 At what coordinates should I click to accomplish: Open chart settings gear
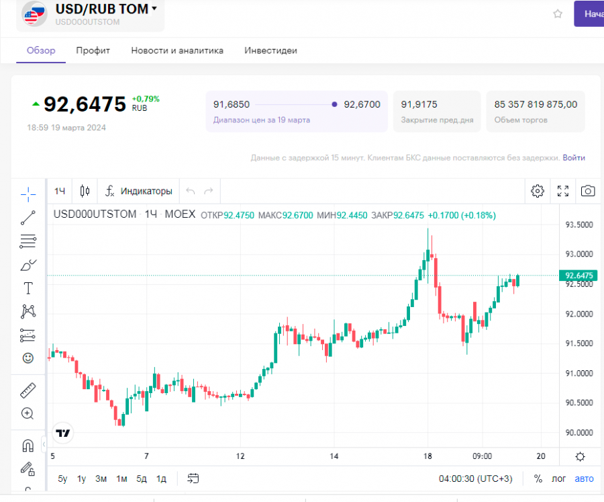tap(537, 191)
